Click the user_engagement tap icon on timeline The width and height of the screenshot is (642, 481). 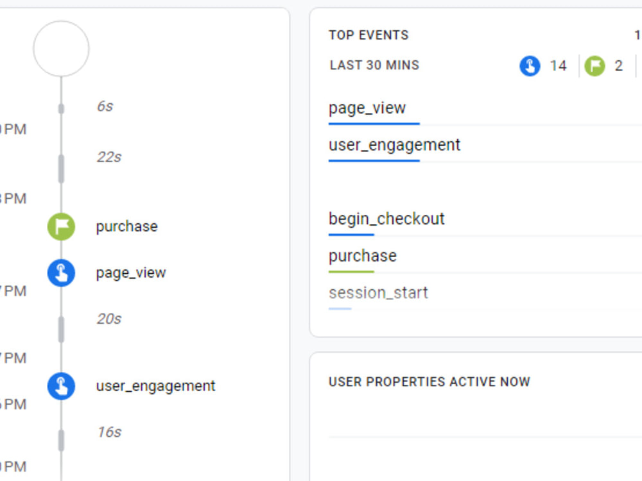[x=61, y=385]
